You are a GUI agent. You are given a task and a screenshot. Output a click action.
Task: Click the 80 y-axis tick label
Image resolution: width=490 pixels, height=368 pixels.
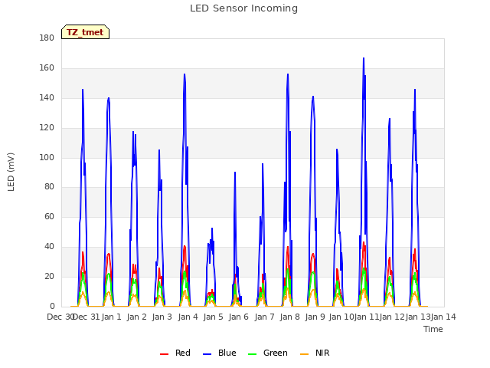tap(49, 187)
